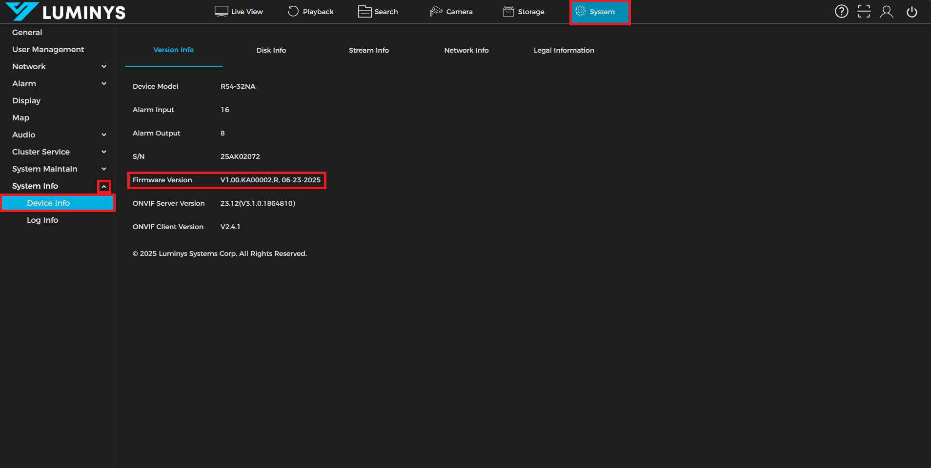Select the Network Info tab

click(x=466, y=50)
